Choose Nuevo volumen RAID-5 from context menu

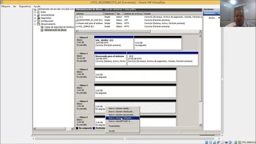tap(122, 121)
